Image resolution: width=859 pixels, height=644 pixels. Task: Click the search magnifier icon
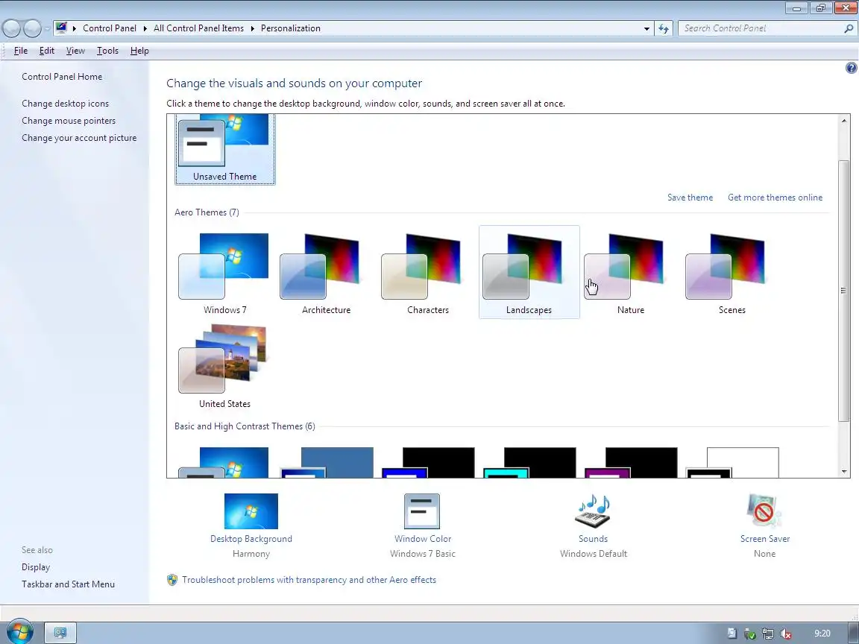pos(848,28)
